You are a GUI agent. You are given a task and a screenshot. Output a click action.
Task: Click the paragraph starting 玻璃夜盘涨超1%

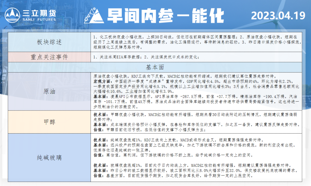pyautogui.click(x=192, y=165)
